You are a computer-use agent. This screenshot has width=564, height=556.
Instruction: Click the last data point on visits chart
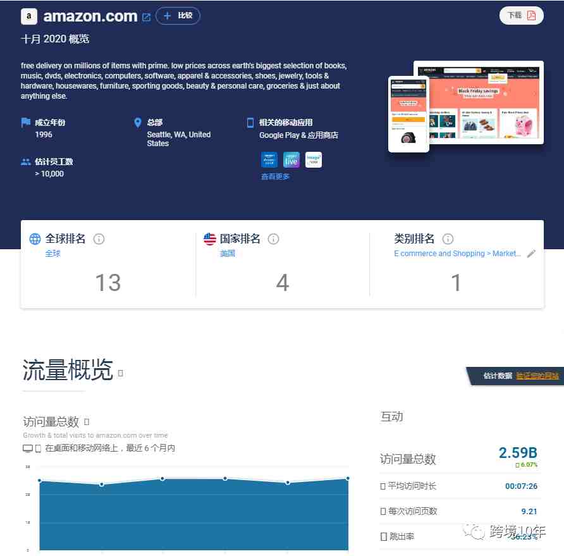[348, 479]
